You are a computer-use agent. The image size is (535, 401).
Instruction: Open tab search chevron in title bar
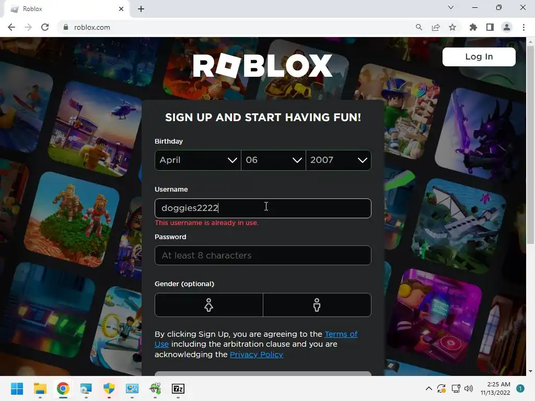[451, 7]
